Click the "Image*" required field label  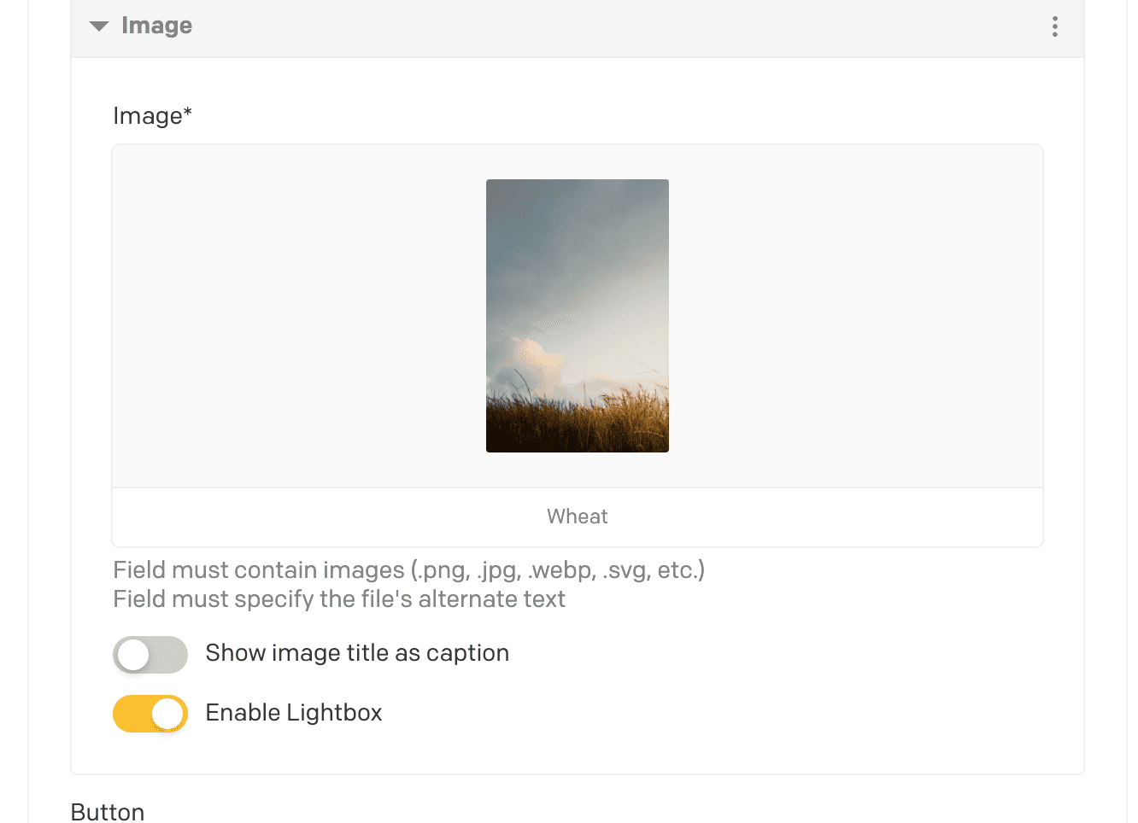[x=152, y=116]
